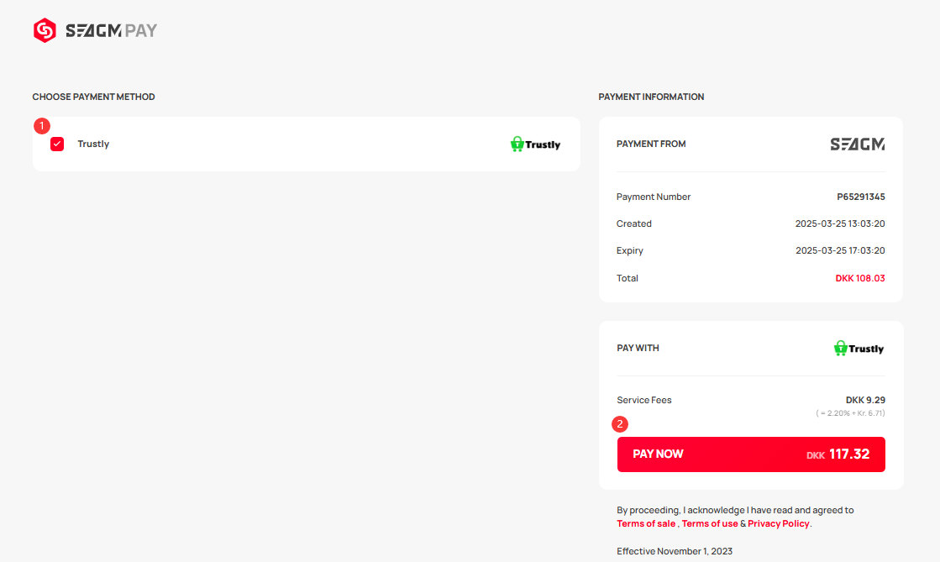Click the Expiry label
Viewport: 940px width, 562px height.
(629, 250)
